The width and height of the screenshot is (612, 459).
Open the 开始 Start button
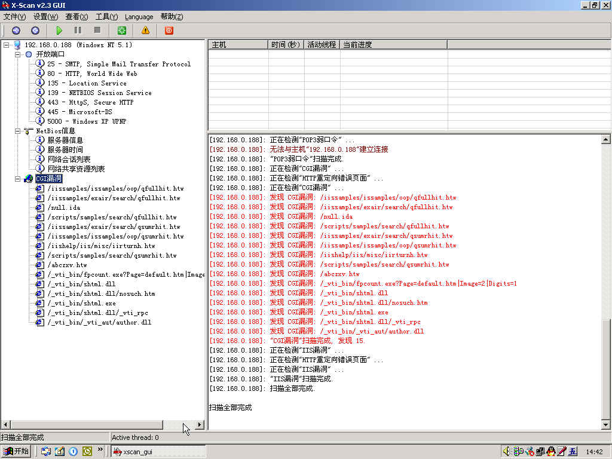tap(16, 451)
